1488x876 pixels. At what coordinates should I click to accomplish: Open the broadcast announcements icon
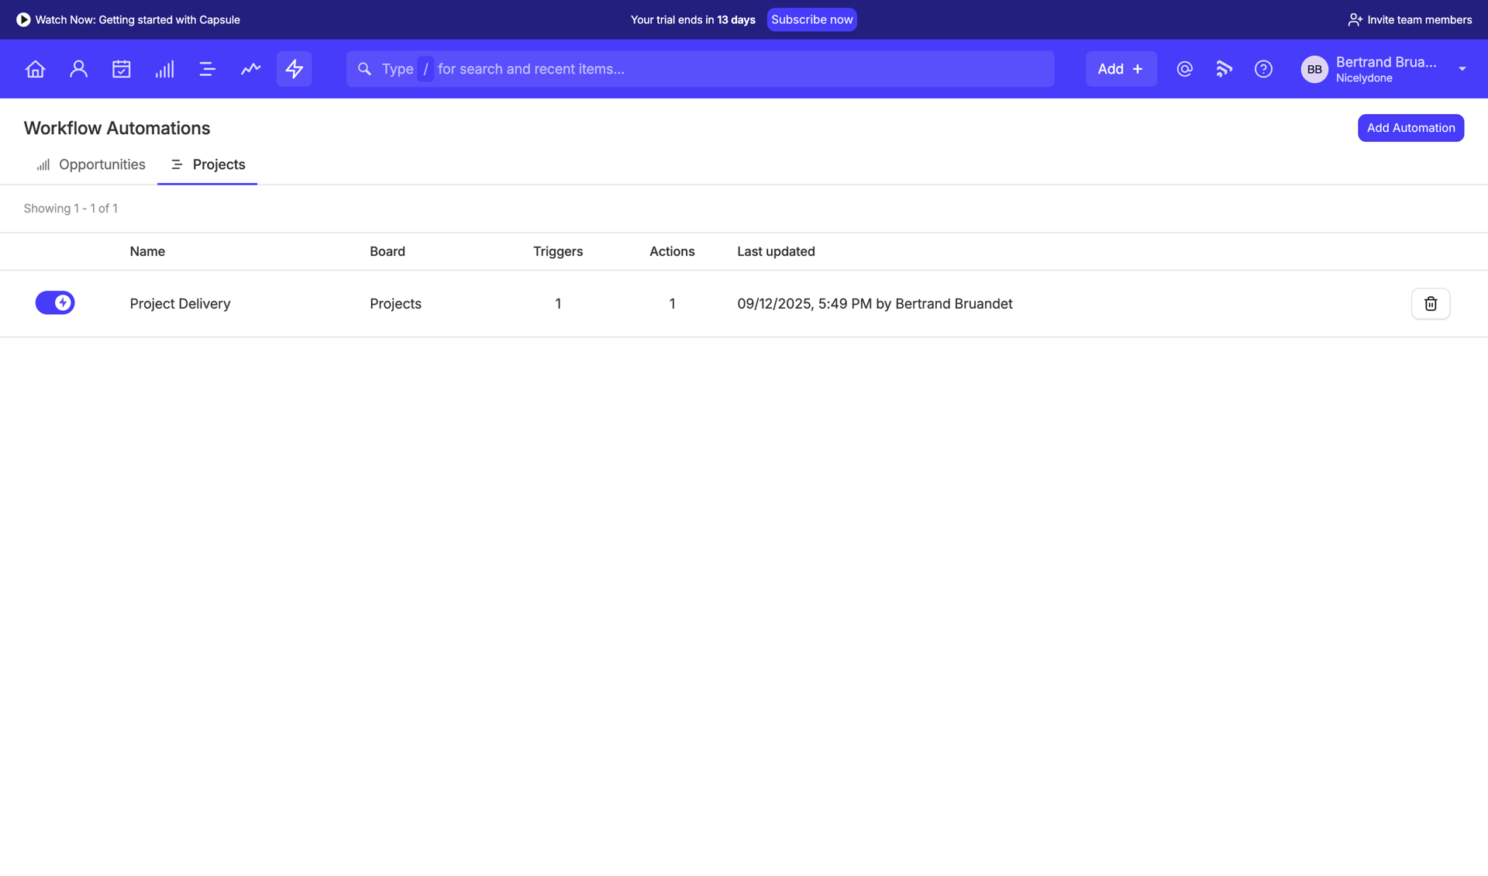coord(1224,69)
